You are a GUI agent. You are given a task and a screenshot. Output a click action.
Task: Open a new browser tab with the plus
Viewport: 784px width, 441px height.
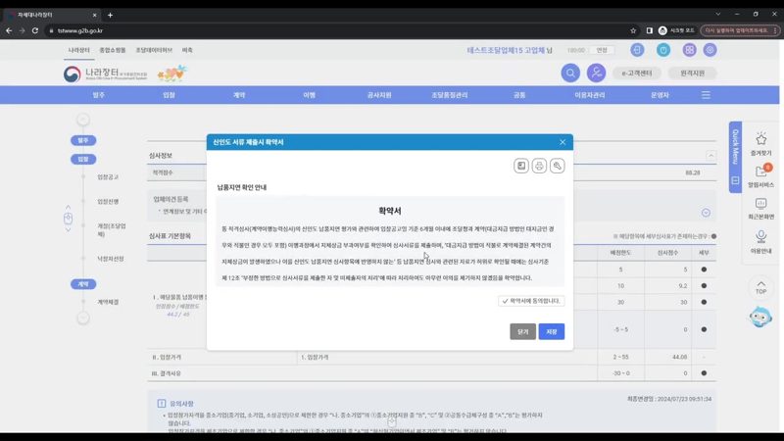point(110,15)
